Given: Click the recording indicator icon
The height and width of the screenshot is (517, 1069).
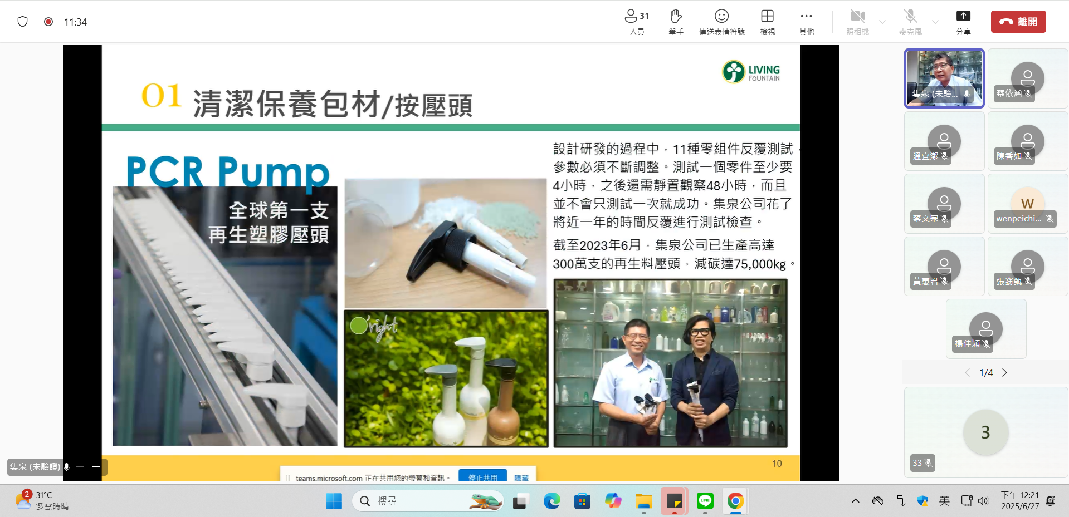Looking at the screenshot, I should click(48, 22).
